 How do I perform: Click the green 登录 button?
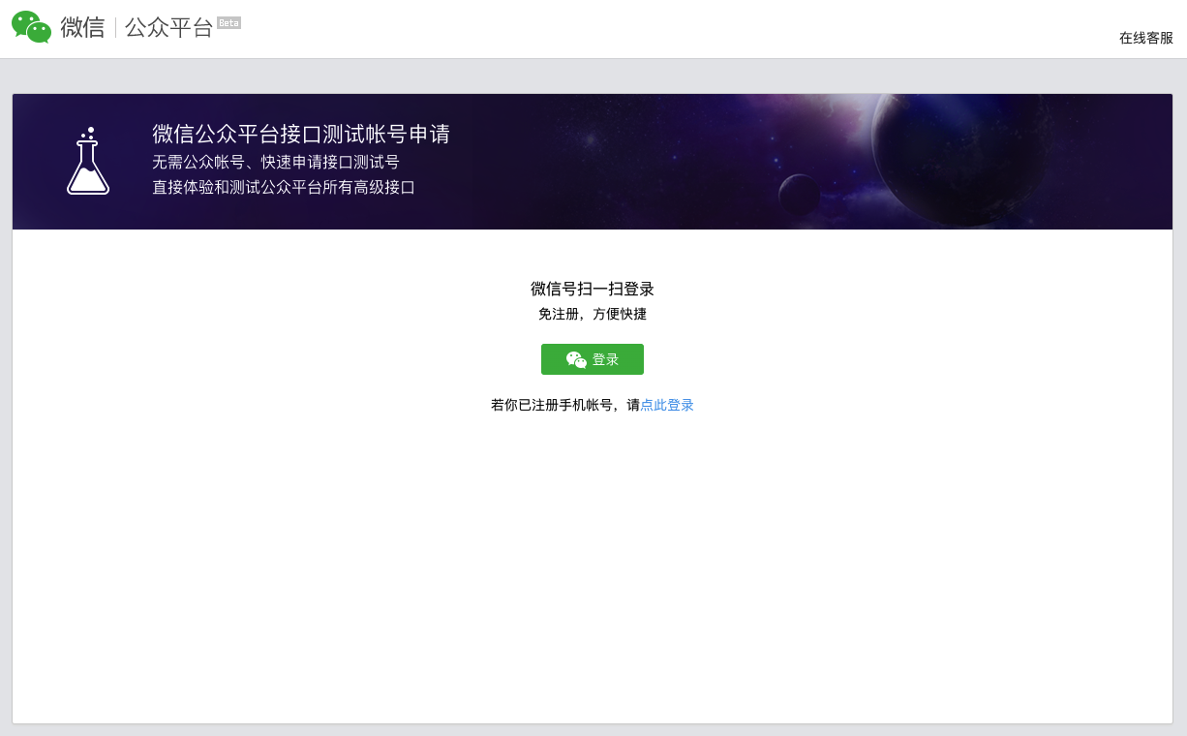pyautogui.click(x=593, y=359)
